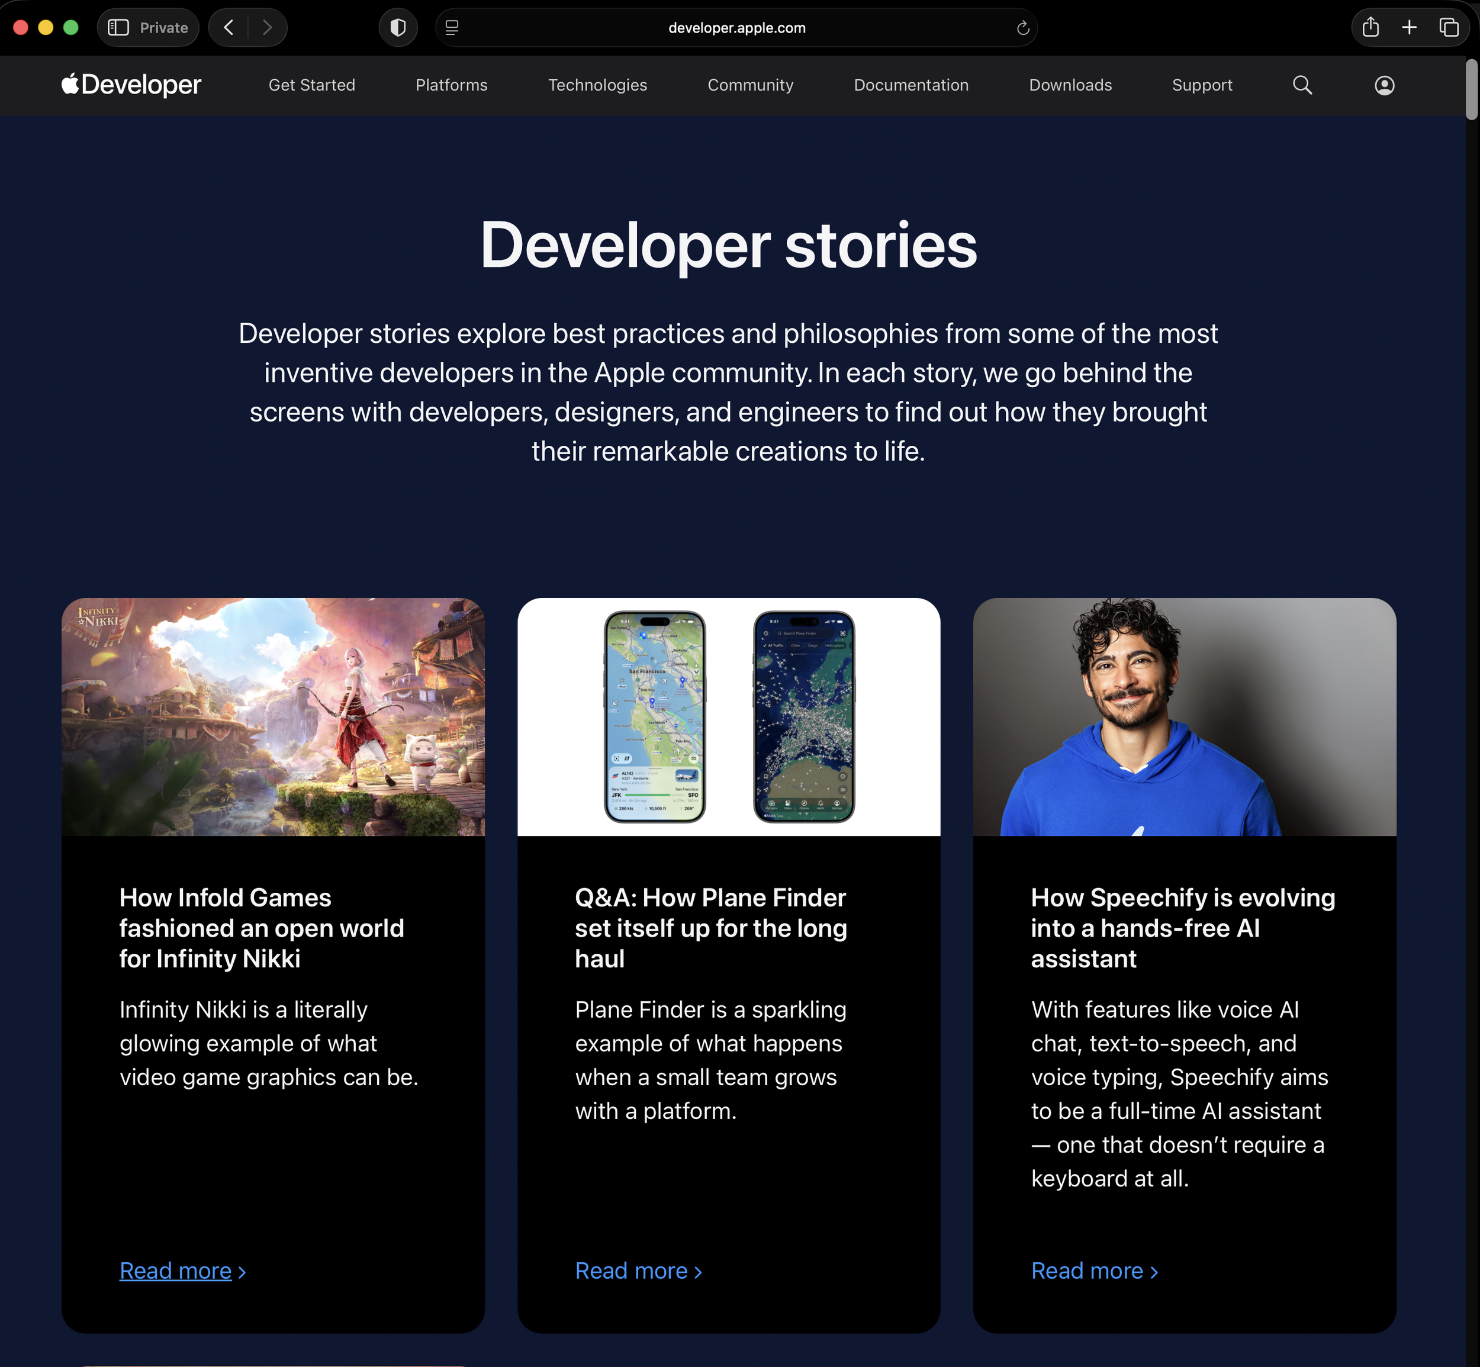Viewport: 1480px width, 1367px height.
Task: Open the Platforms menu item
Action: (451, 85)
